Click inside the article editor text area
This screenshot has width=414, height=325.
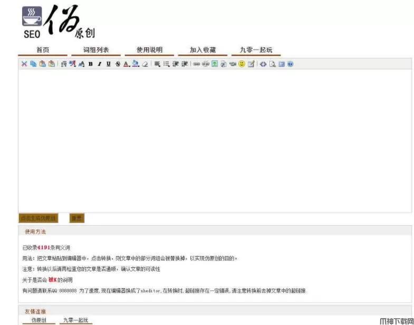point(215,141)
